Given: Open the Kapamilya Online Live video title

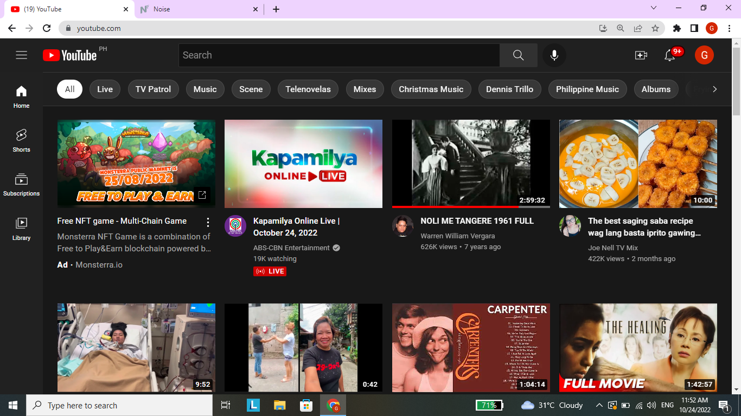Looking at the screenshot, I should (297, 227).
